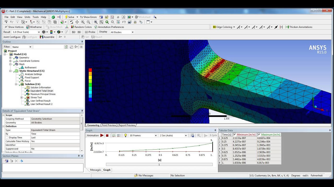
Task: Pin the Graph panel
Action: click(x=215, y=130)
